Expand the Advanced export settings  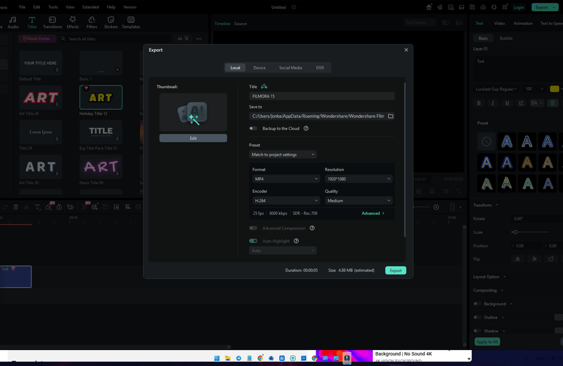coord(373,213)
